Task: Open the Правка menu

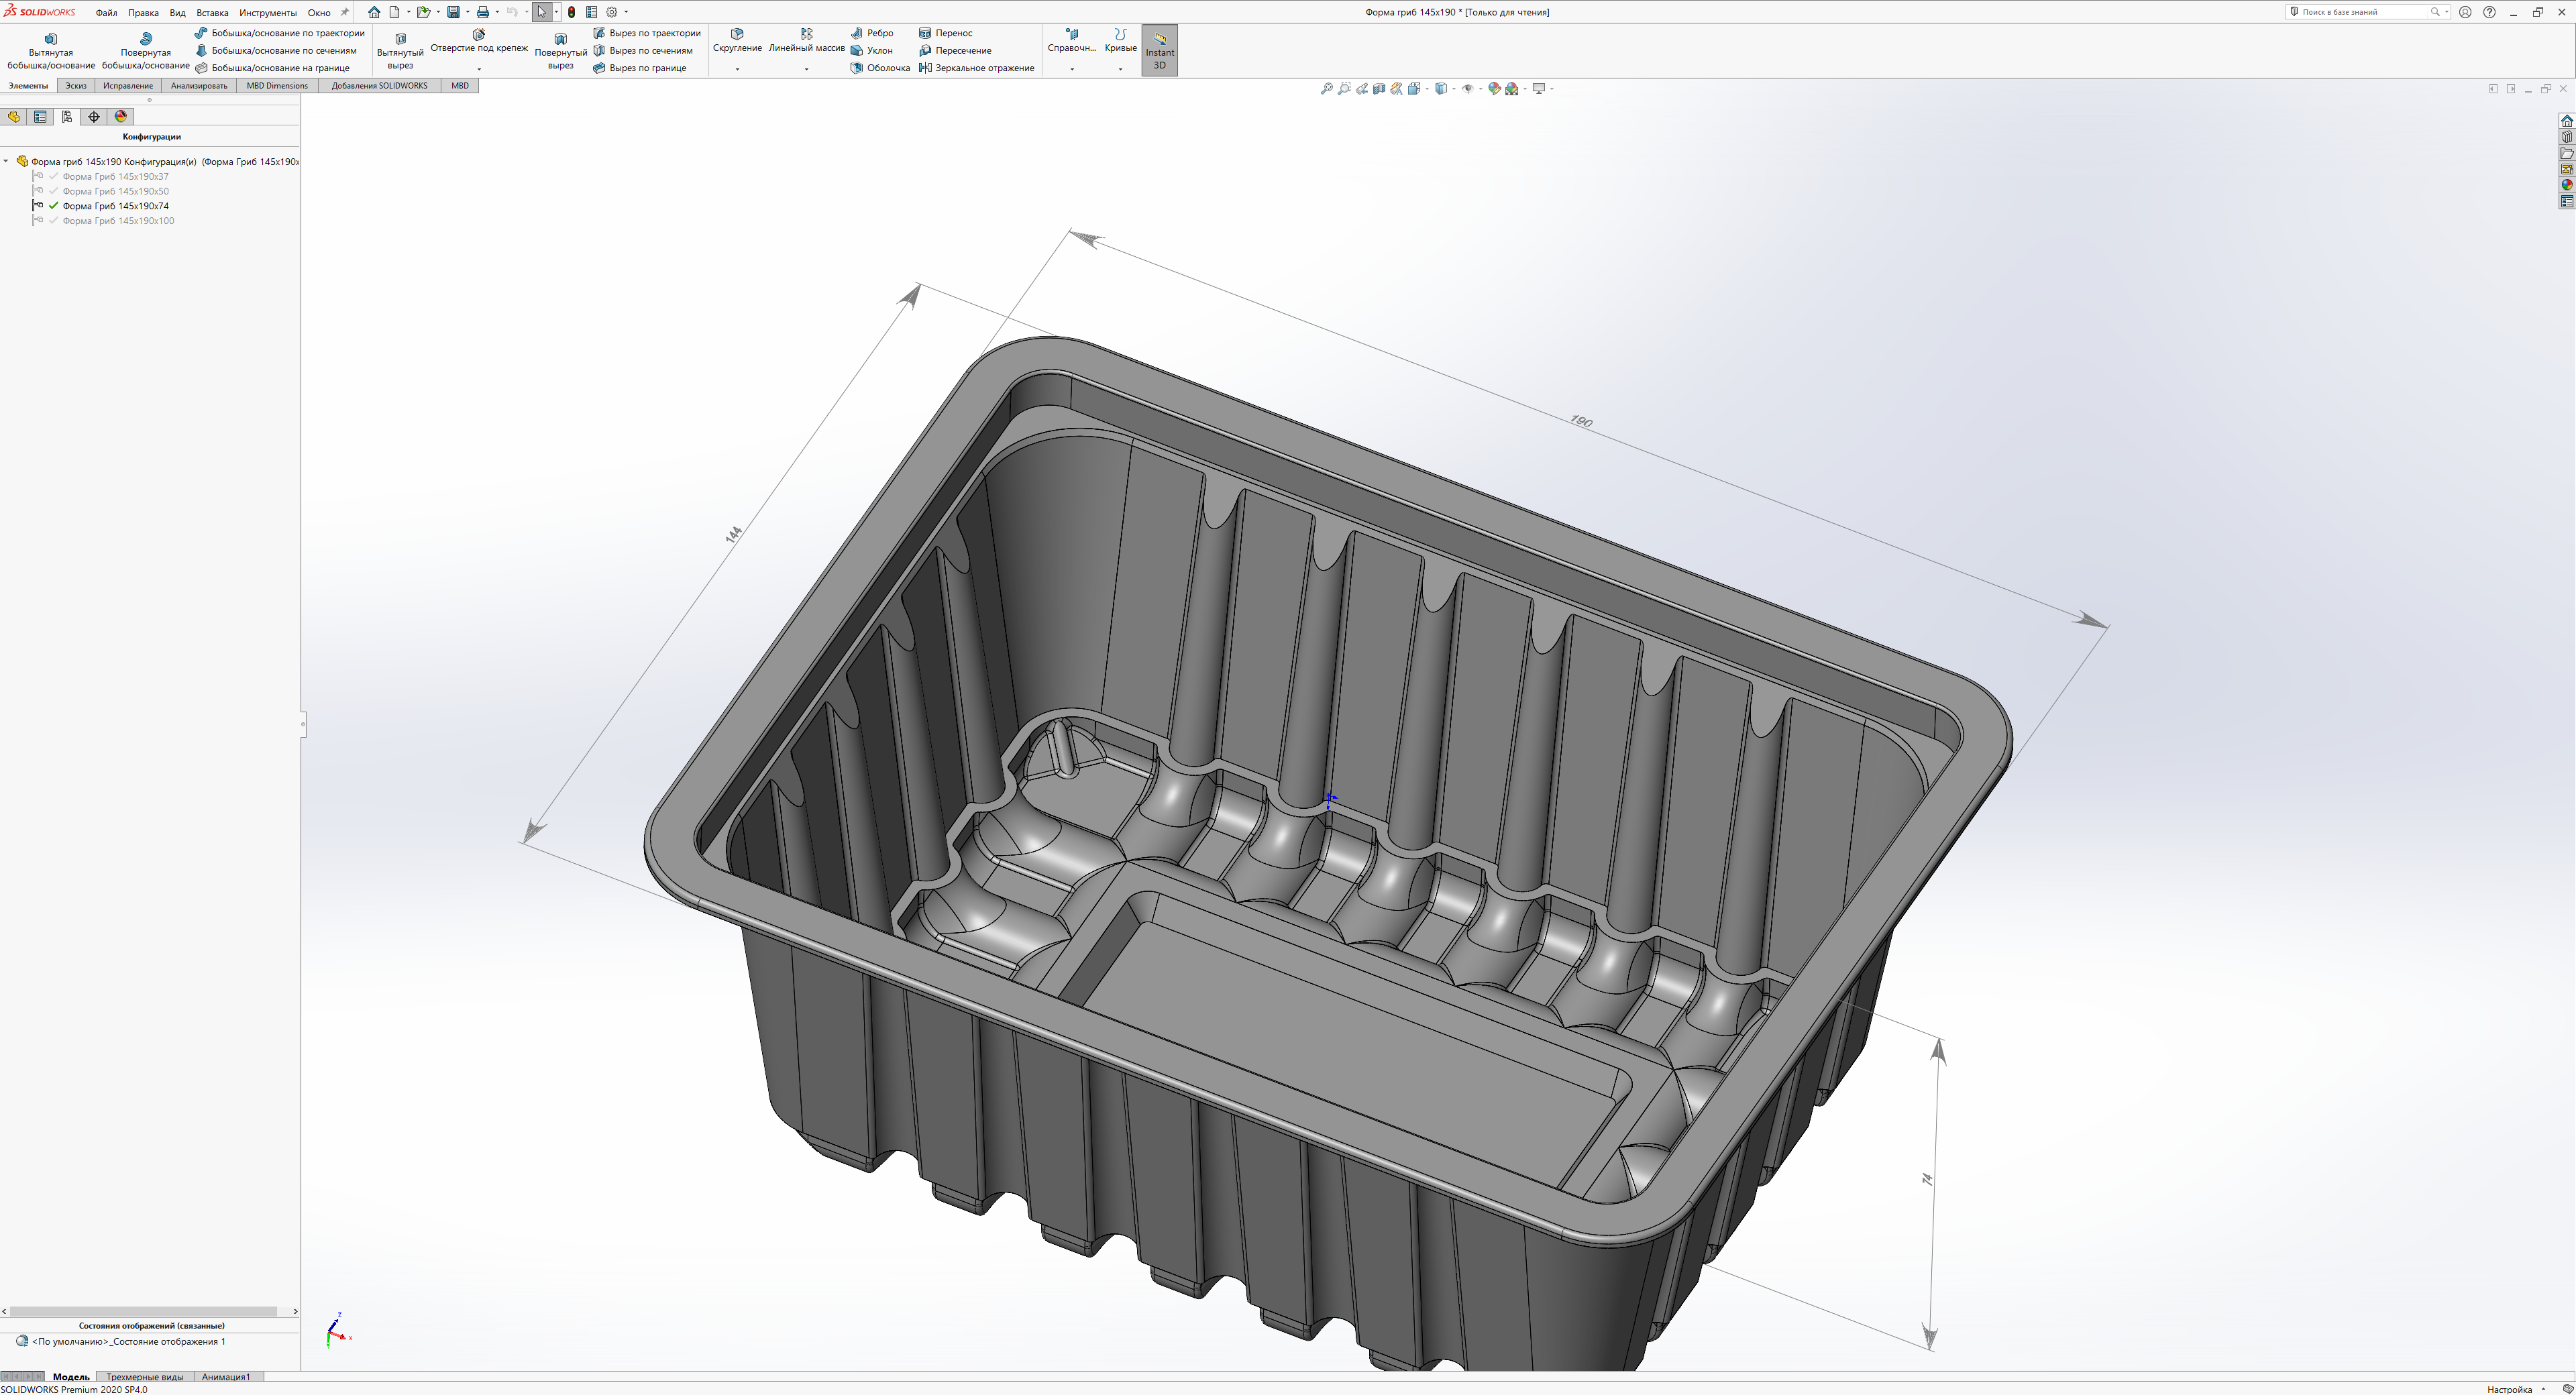Action: point(143,13)
